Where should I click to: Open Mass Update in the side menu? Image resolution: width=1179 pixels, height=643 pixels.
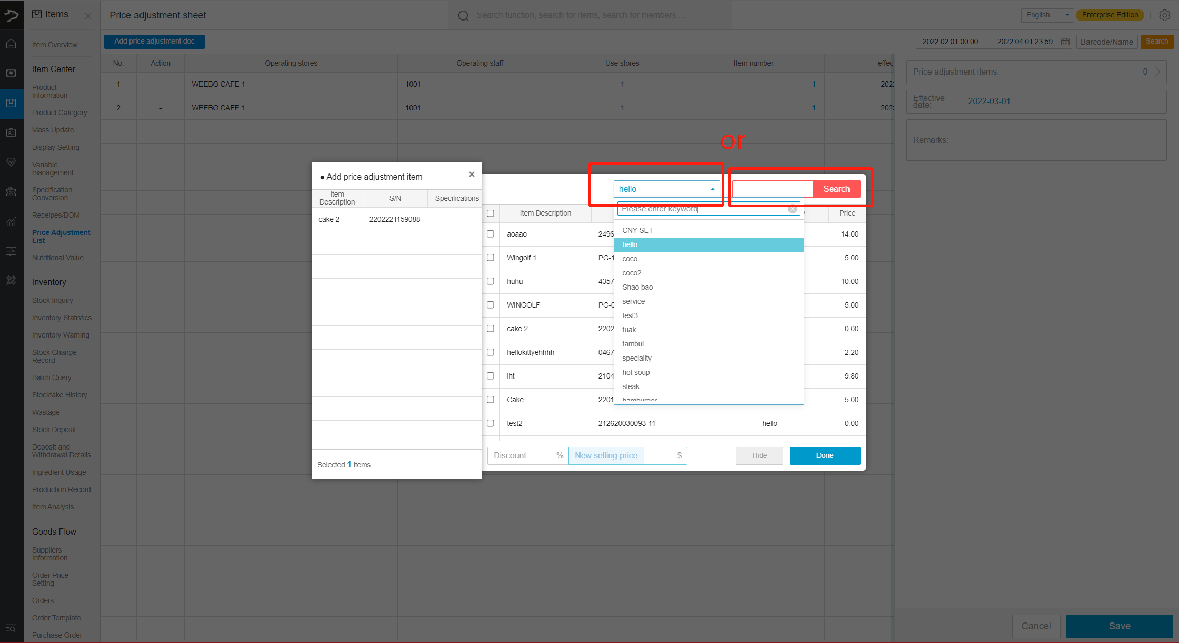(x=53, y=130)
